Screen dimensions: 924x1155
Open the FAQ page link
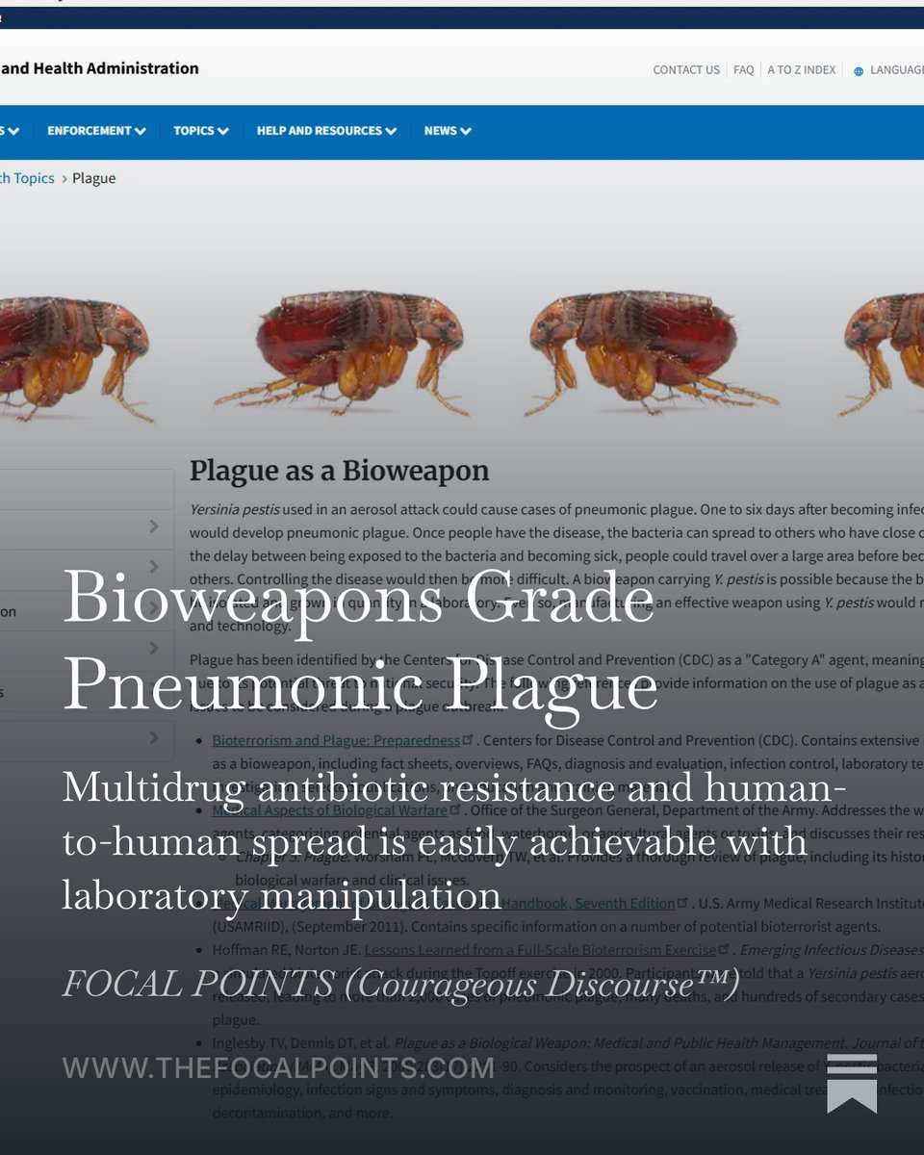click(743, 70)
